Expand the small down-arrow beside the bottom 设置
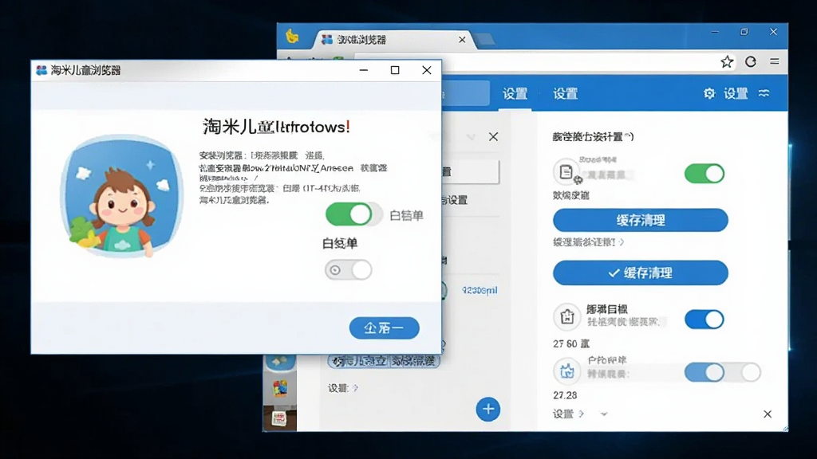The height and width of the screenshot is (459, 817). pyautogui.click(x=603, y=414)
